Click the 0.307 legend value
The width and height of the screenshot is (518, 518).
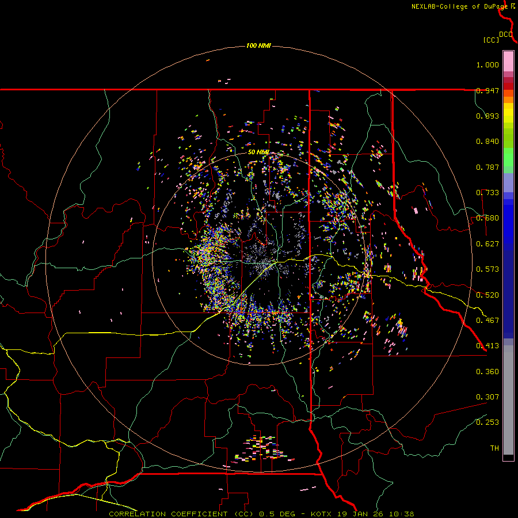(x=487, y=397)
